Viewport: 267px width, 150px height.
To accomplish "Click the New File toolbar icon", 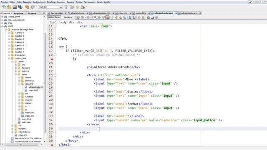I will 4,7.
